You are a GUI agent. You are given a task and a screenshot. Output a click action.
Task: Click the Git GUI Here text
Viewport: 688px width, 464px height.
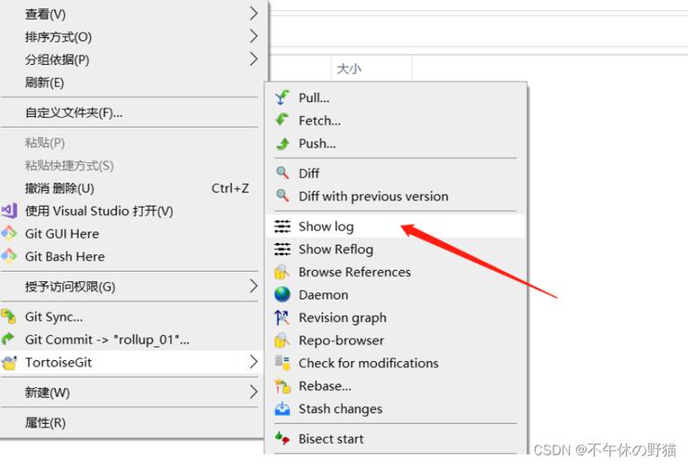(62, 234)
